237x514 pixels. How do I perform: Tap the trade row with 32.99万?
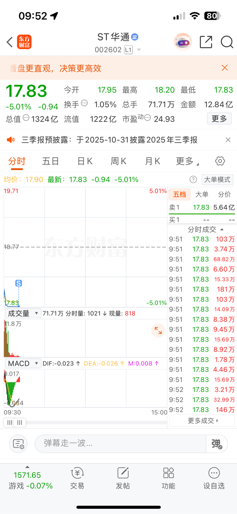(202, 400)
